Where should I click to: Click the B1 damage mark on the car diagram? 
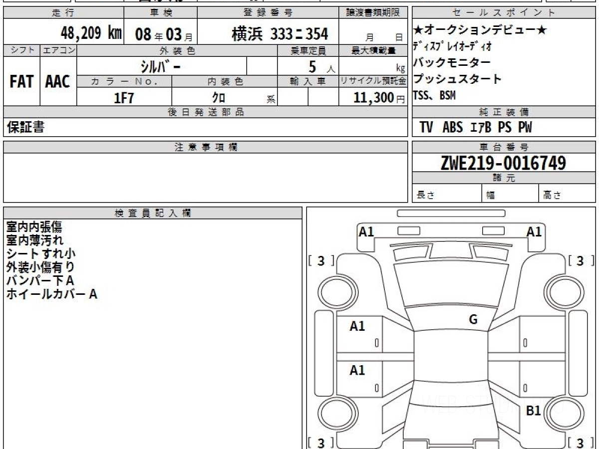(x=534, y=411)
